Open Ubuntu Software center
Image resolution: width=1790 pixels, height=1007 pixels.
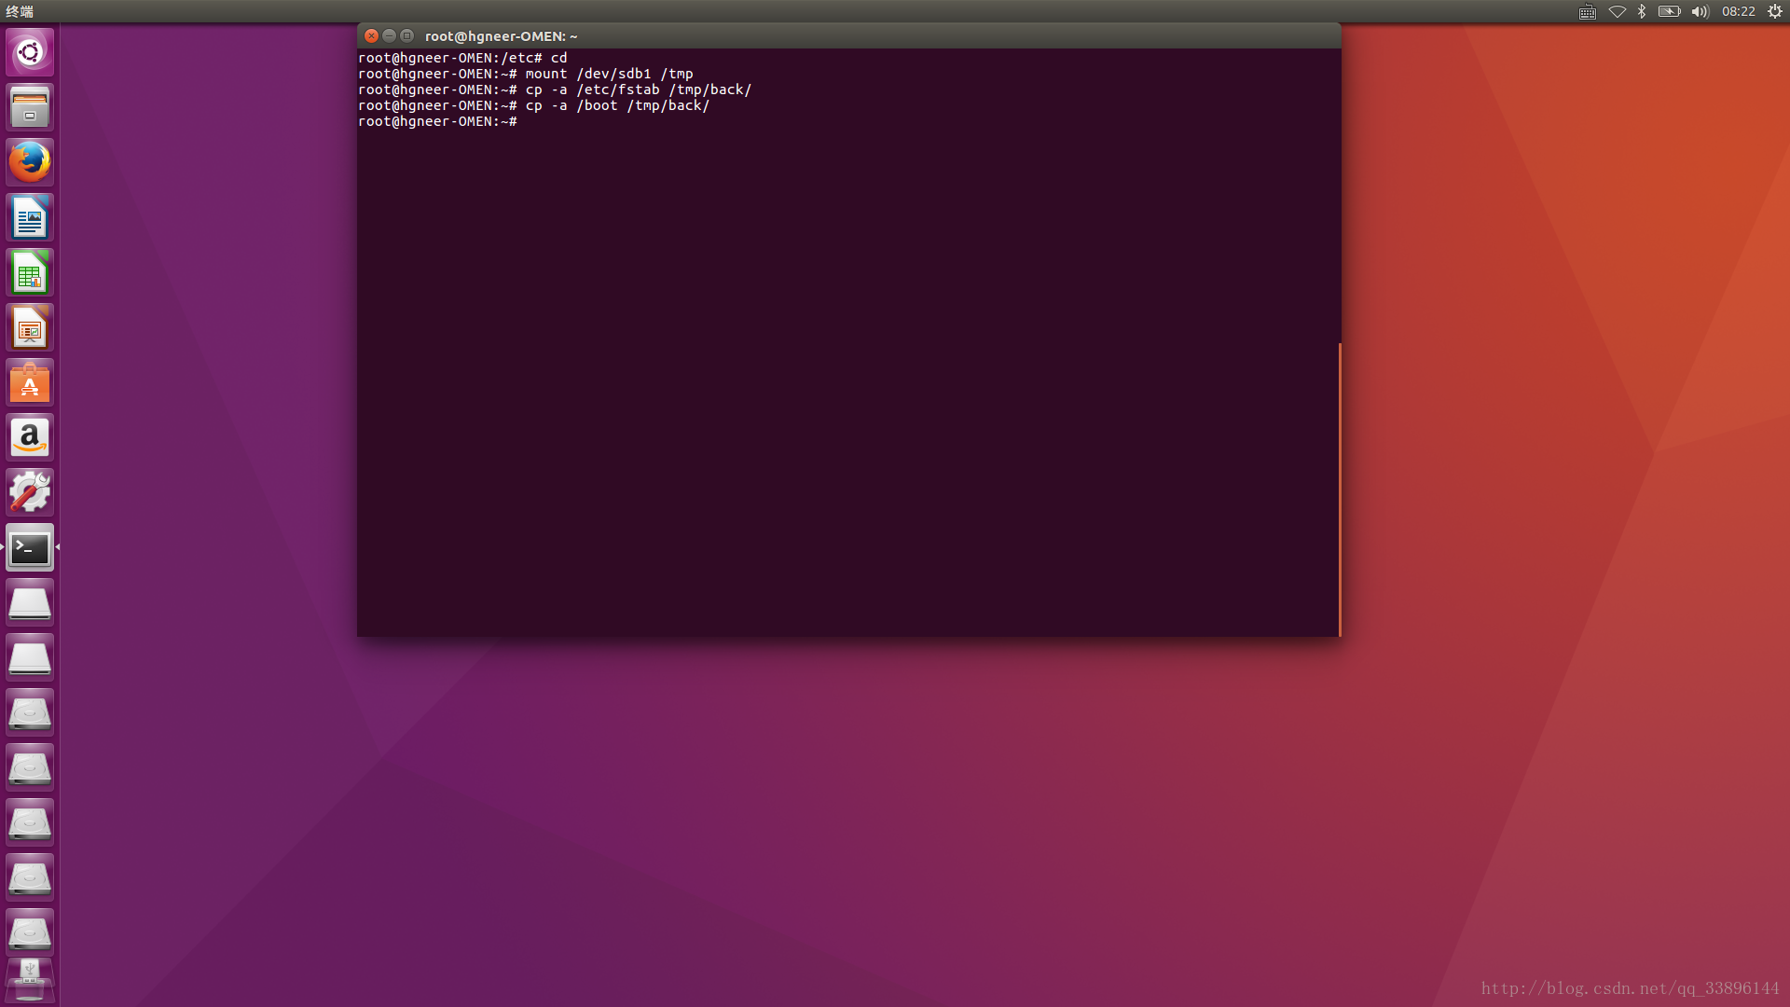[30, 382]
